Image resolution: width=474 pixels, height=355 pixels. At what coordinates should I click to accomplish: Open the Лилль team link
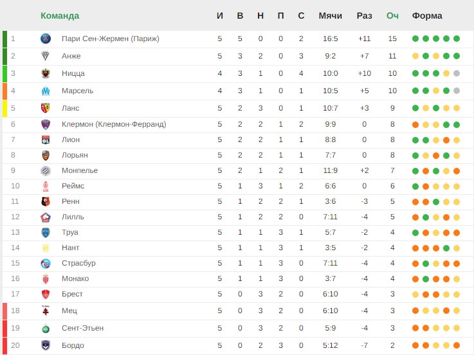tap(73, 217)
